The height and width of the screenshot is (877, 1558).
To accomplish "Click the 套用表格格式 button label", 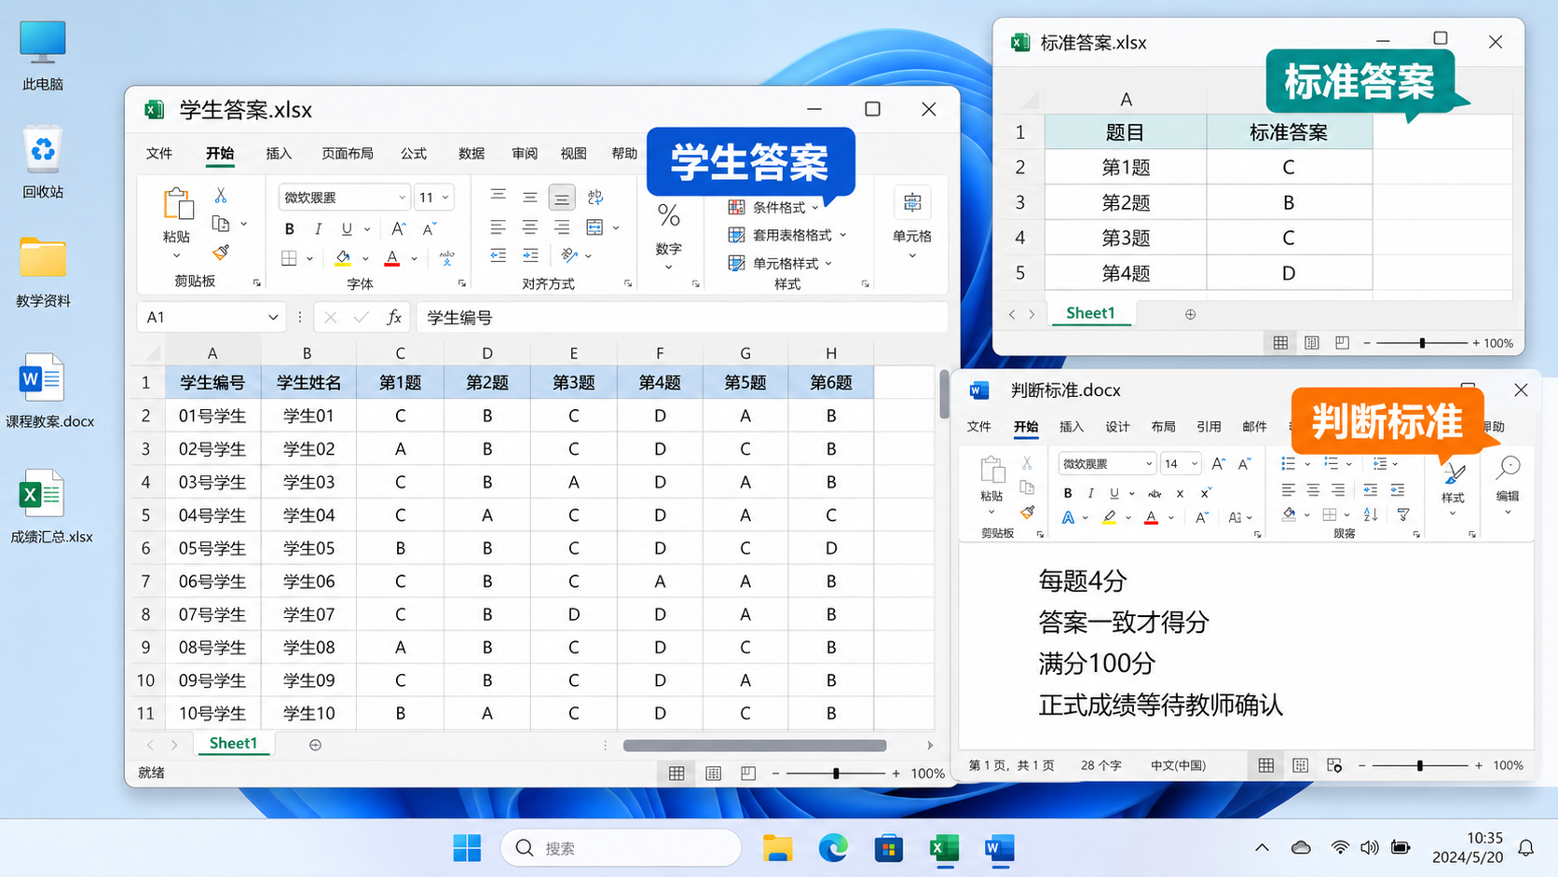I will point(792,235).
